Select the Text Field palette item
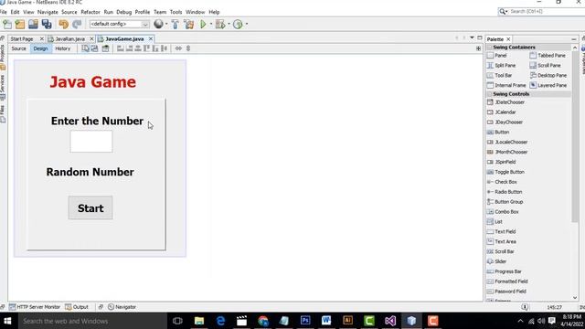This screenshot has height=329, width=585. coord(502,231)
